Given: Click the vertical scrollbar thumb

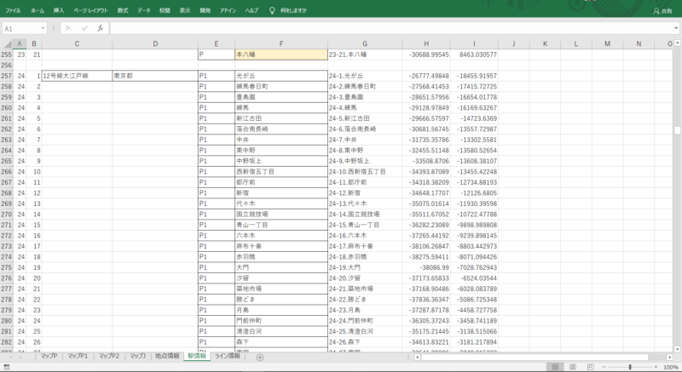Looking at the screenshot, I should point(677,130).
